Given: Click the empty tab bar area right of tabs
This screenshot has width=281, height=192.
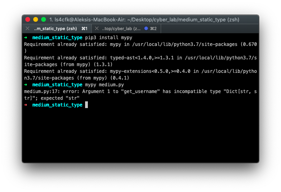Looking at the screenshot, I should pos(210,29).
